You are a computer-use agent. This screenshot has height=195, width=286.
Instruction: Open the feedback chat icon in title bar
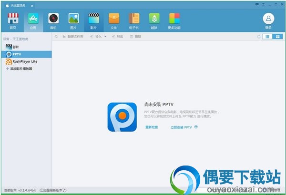(x=257, y=4)
